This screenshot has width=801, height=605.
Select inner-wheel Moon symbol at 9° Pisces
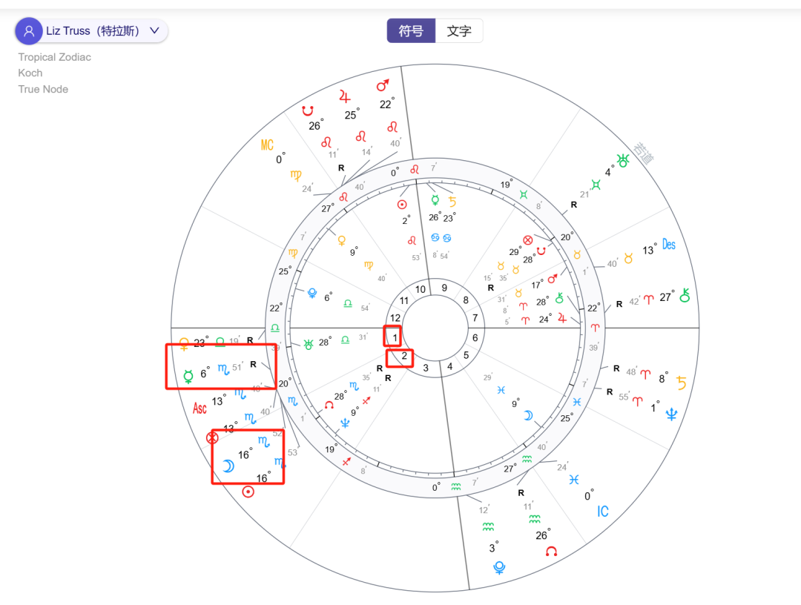coord(528,416)
